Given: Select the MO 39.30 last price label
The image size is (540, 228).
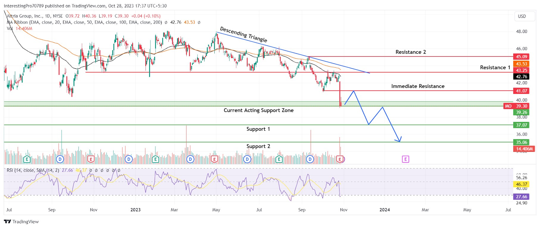Looking at the screenshot, I should point(516,106).
